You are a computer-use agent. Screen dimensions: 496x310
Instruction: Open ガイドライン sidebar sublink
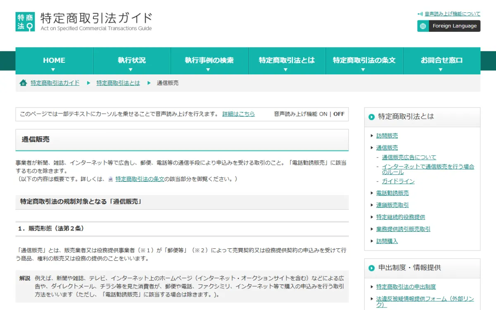coord(398,181)
